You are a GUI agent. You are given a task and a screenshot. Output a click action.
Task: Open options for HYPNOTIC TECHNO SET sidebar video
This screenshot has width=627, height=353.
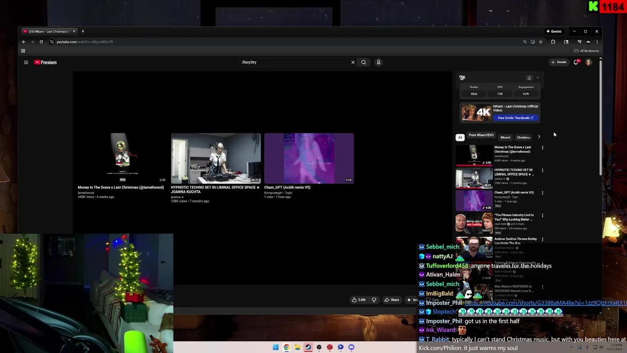[542, 170]
